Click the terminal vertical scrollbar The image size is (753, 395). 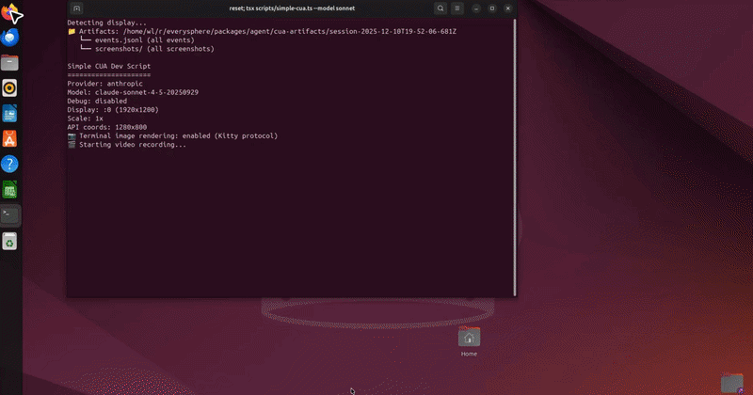tap(515, 157)
